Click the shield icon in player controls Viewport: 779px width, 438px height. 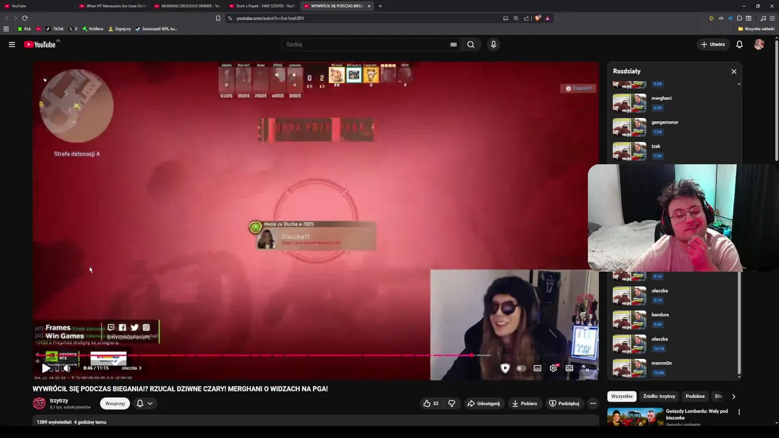(505, 368)
